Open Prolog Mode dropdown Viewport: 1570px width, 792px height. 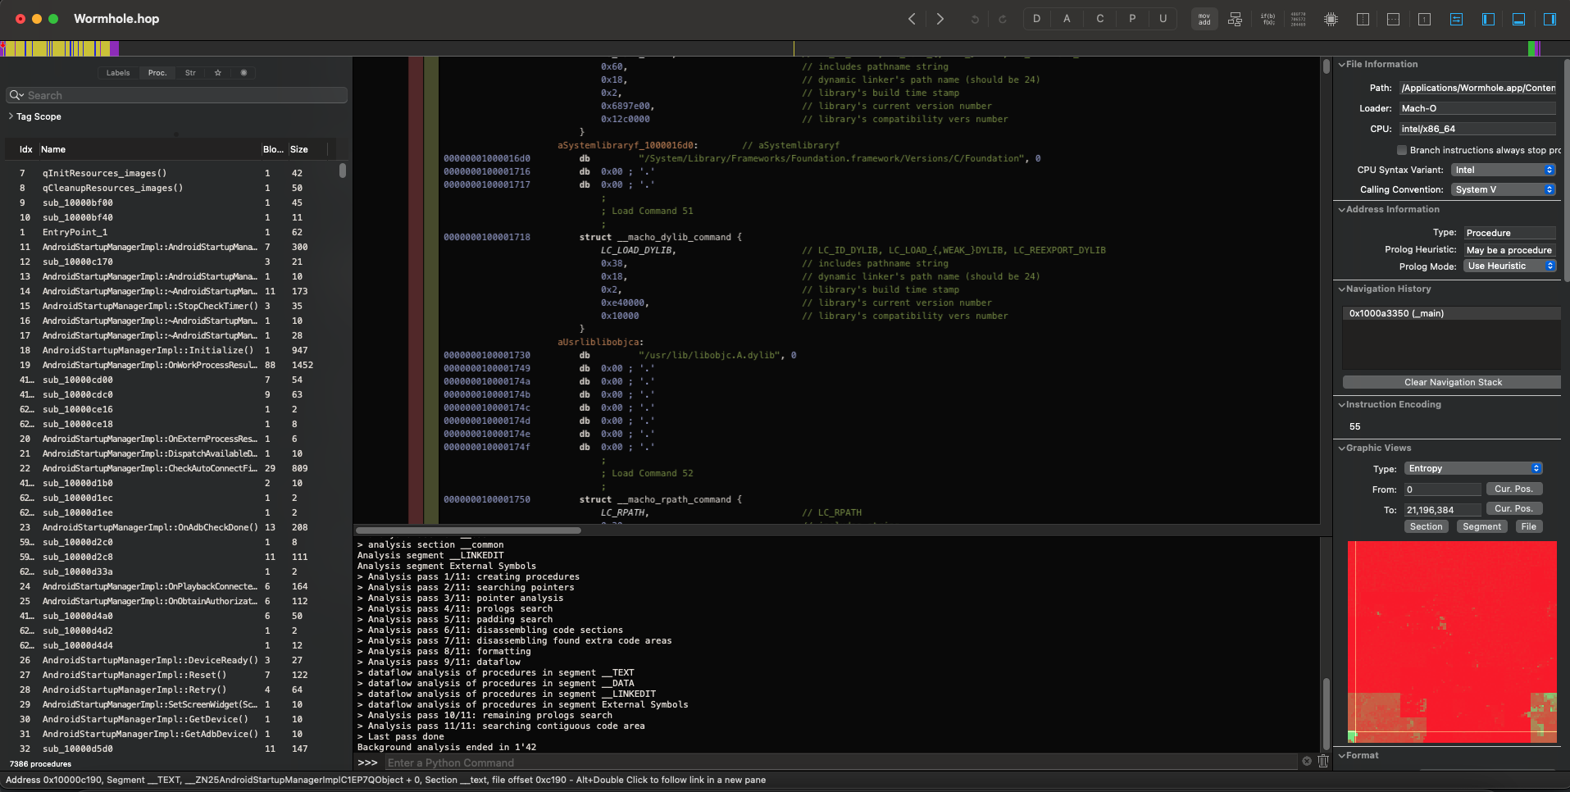[x=1510, y=266]
